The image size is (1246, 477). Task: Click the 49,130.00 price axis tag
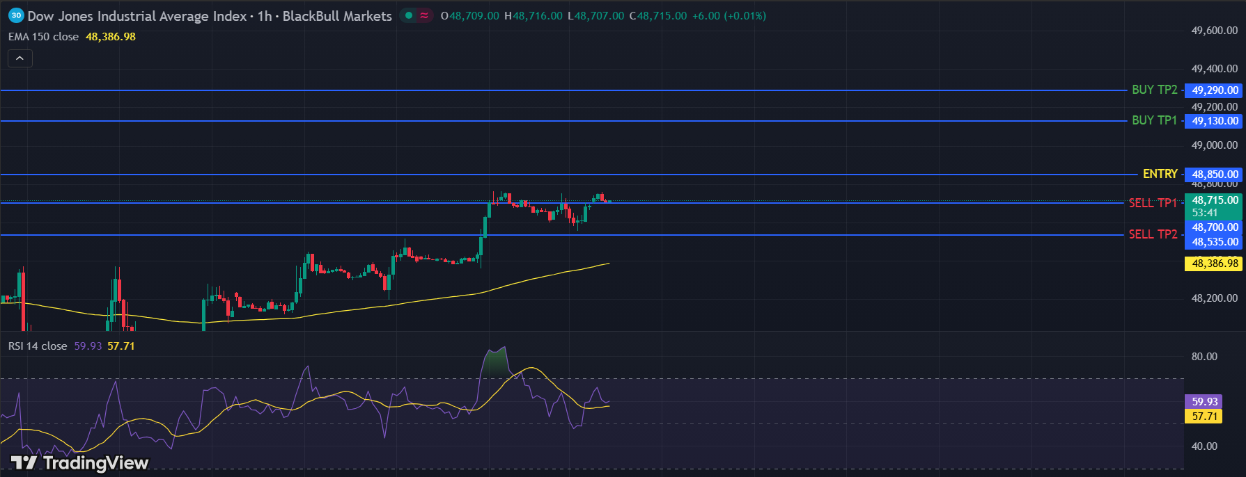[x=1215, y=121]
